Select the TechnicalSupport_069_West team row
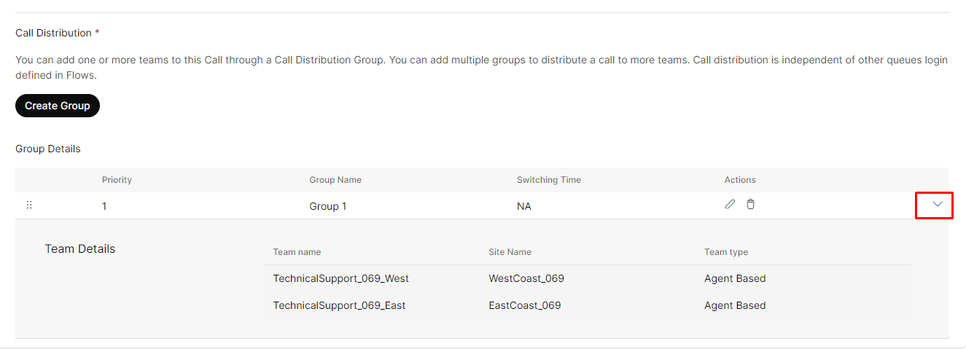 (587, 278)
